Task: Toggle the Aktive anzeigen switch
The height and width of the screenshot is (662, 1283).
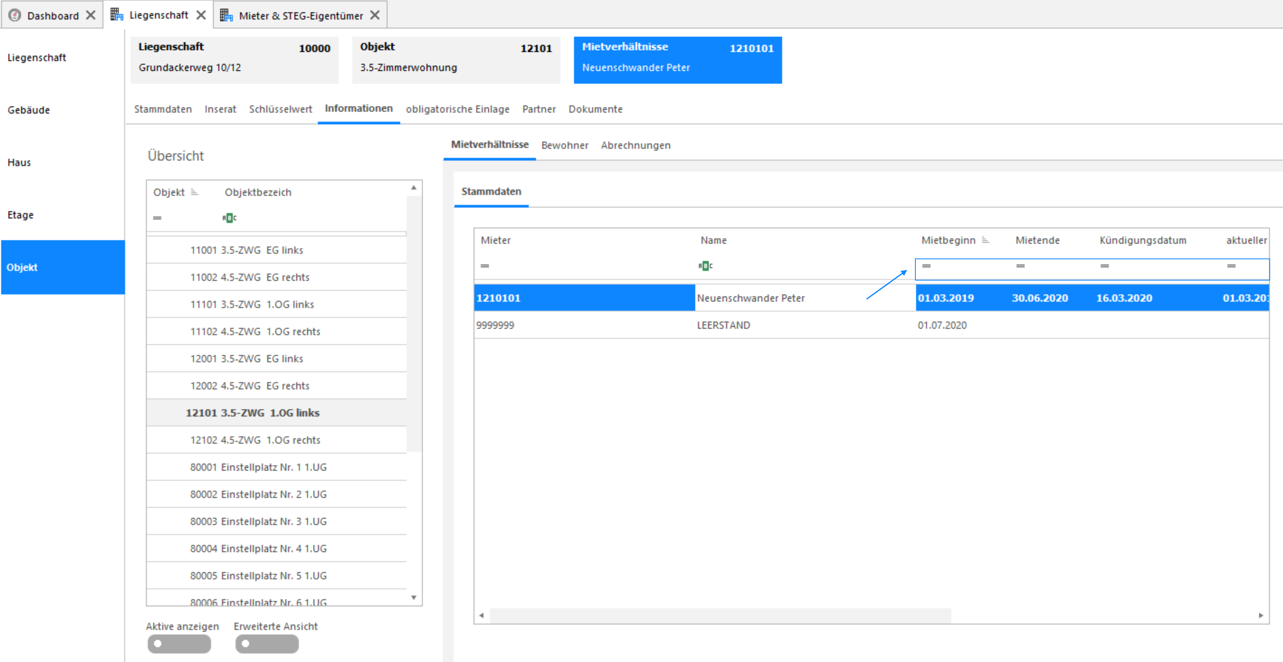Action: click(179, 644)
